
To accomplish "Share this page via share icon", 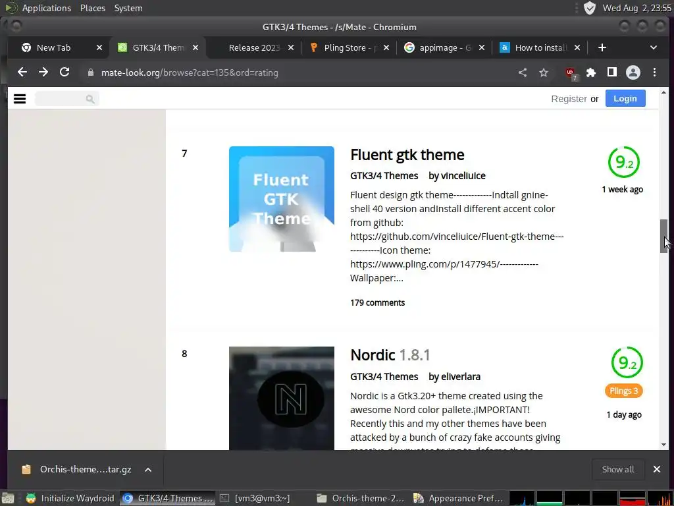I will pyautogui.click(x=522, y=72).
